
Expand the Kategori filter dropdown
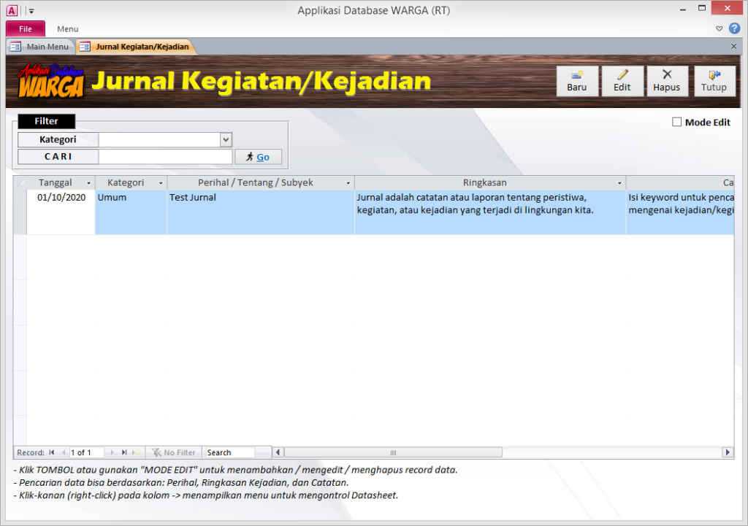coord(226,139)
